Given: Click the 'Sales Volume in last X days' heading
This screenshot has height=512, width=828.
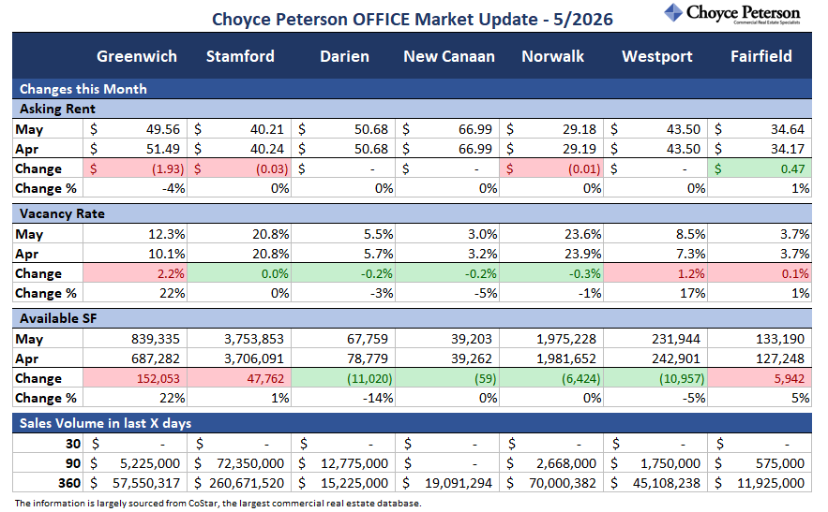Looking at the screenshot, I should pos(412,423).
